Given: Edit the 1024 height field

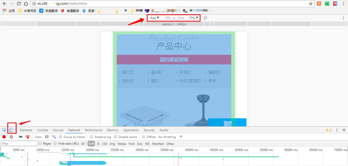Looking at the screenshot, I should tap(180, 18).
